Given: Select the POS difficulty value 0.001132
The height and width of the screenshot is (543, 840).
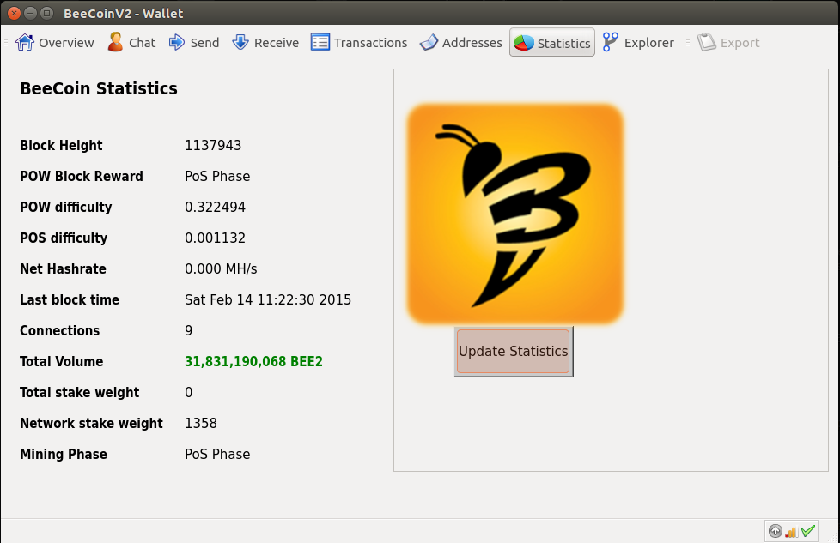Looking at the screenshot, I should click(x=216, y=238).
